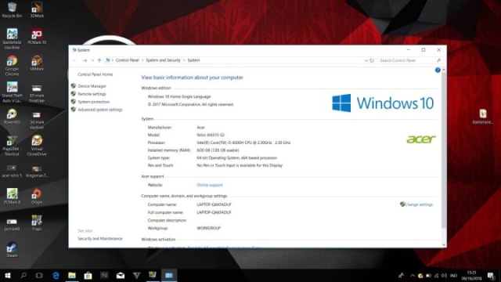501x282 pixels.
Task: Open the help question mark icon in System window
Action: click(x=438, y=70)
